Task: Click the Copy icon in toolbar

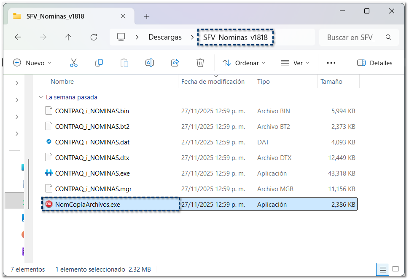Action: (99, 63)
